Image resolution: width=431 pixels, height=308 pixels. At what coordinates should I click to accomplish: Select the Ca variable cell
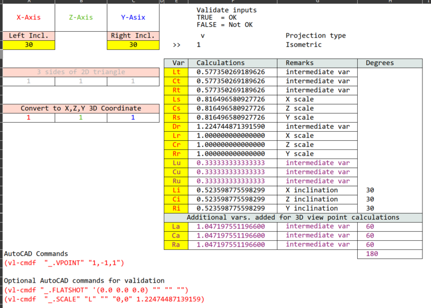coord(176,235)
